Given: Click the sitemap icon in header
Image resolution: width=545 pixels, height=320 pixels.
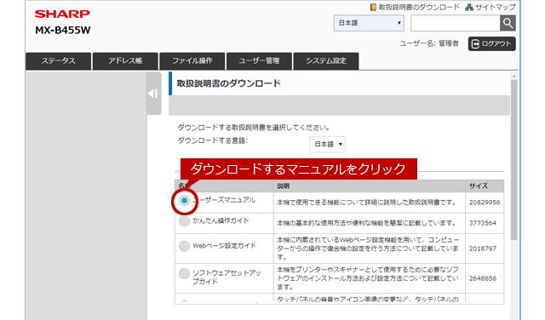Looking at the screenshot, I should [469, 8].
